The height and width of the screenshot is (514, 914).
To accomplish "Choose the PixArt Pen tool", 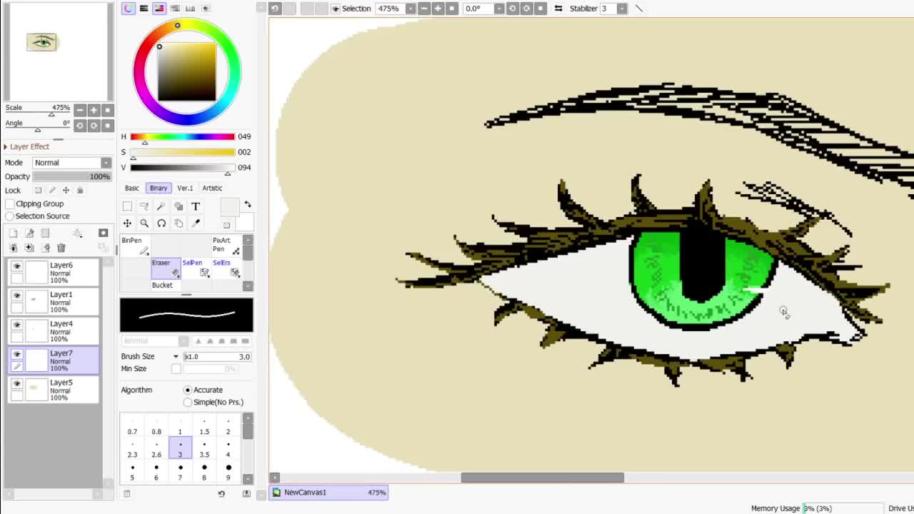I will pyautogui.click(x=226, y=245).
